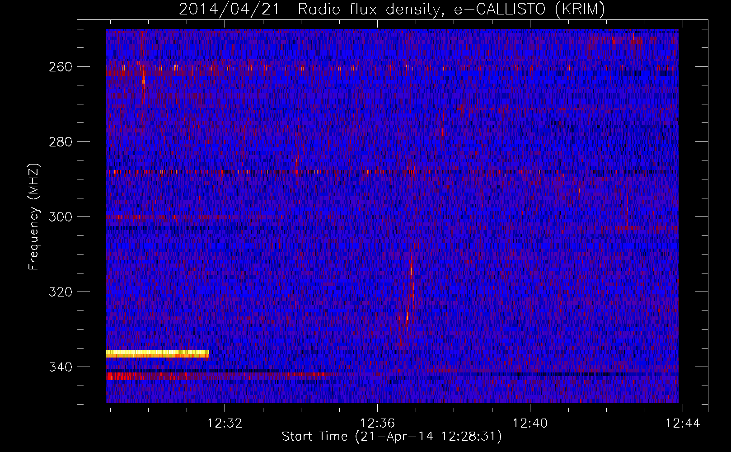Image resolution: width=731 pixels, height=452 pixels.
Task: Click the 12:36 time tick label
Action: (377, 423)
